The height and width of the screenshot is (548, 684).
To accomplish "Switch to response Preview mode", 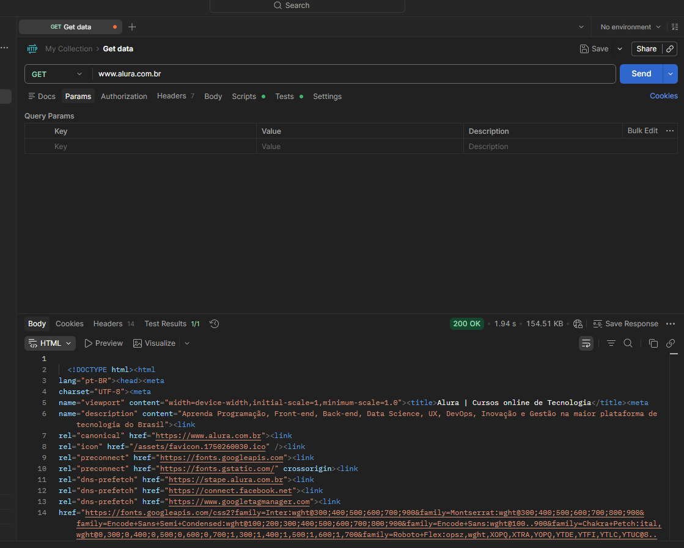I will [103, 343].
